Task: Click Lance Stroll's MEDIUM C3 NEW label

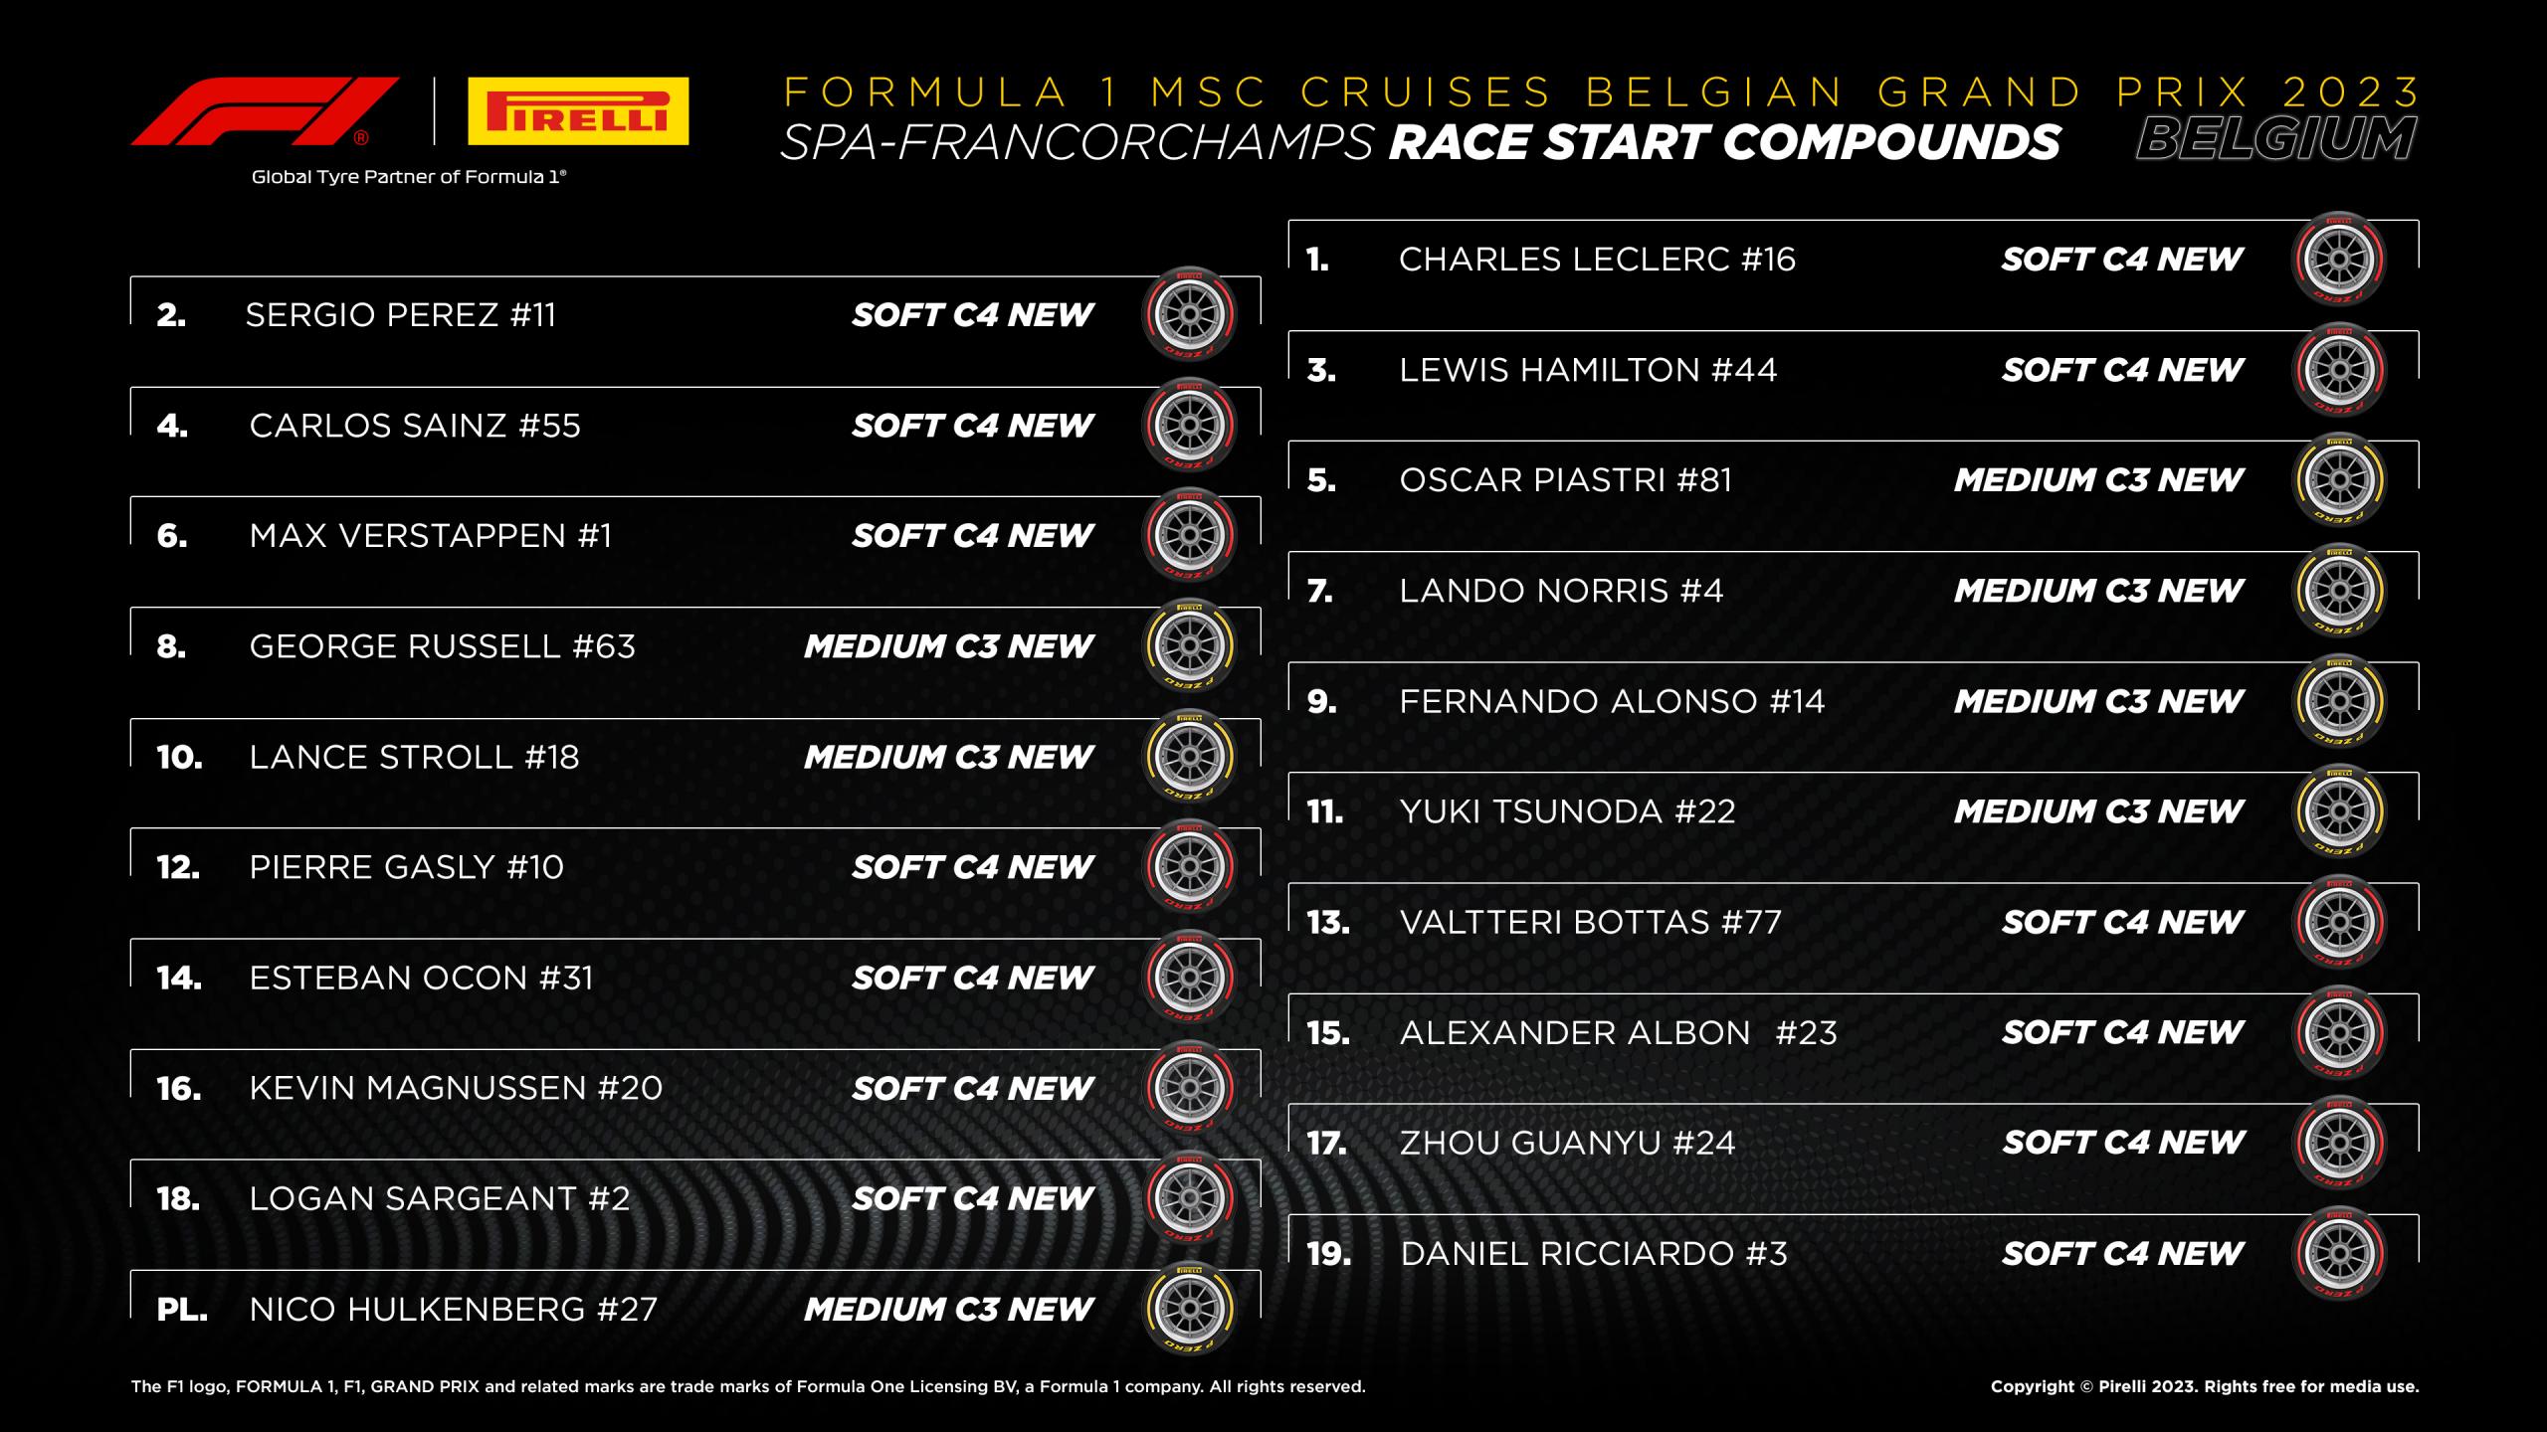Action: tap(948, 758)
